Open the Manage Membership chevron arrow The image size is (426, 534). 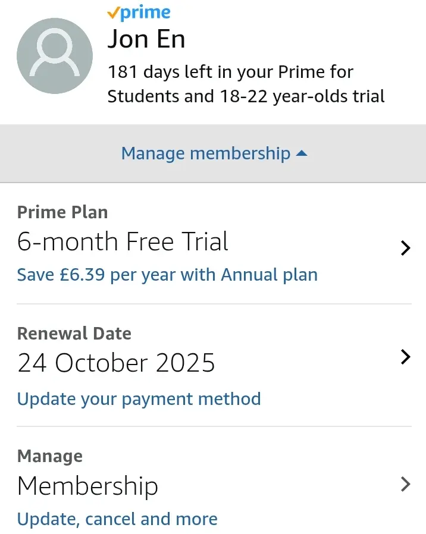[405, 484]
